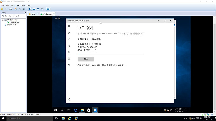Screen dimensions: 216x121
Task: Open the guest action center notification icon
Action: tap(186, 110)
